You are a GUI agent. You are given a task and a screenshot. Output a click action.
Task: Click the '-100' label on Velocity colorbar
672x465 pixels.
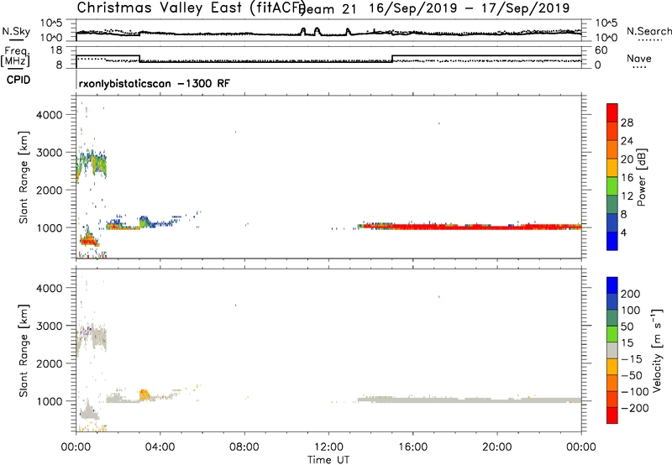pyautogui.click(x=635, y=392)
